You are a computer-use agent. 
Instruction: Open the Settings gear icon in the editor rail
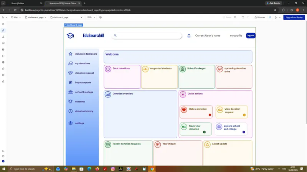(x=3, y=75)
